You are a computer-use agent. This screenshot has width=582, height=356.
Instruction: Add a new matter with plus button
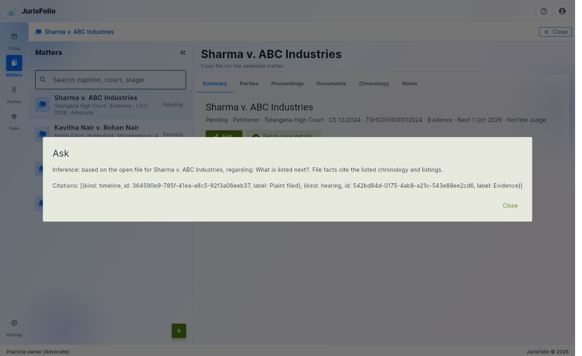click(x=179, y=331)
